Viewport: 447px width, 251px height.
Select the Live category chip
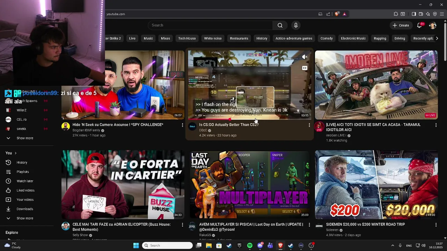coord(132,38)
